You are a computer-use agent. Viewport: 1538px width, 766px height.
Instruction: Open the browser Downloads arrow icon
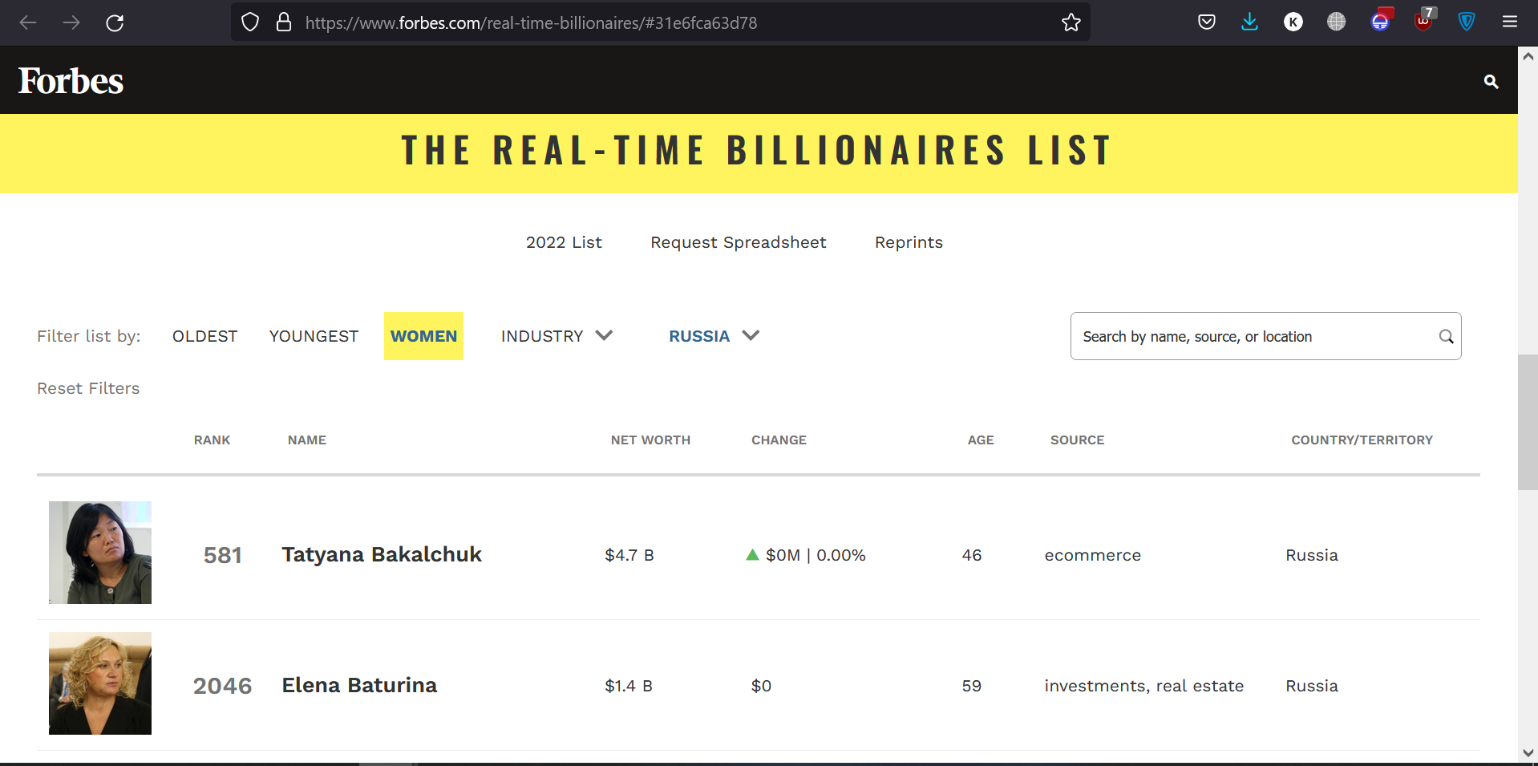(1249, 22)
